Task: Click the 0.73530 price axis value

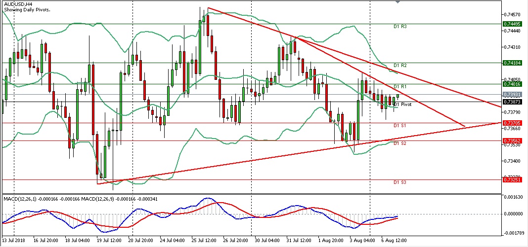Action: pos(513,145)
